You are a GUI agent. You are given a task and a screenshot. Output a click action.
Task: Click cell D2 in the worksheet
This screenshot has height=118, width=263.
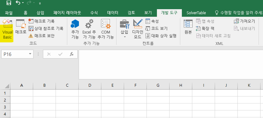(90, 100)
